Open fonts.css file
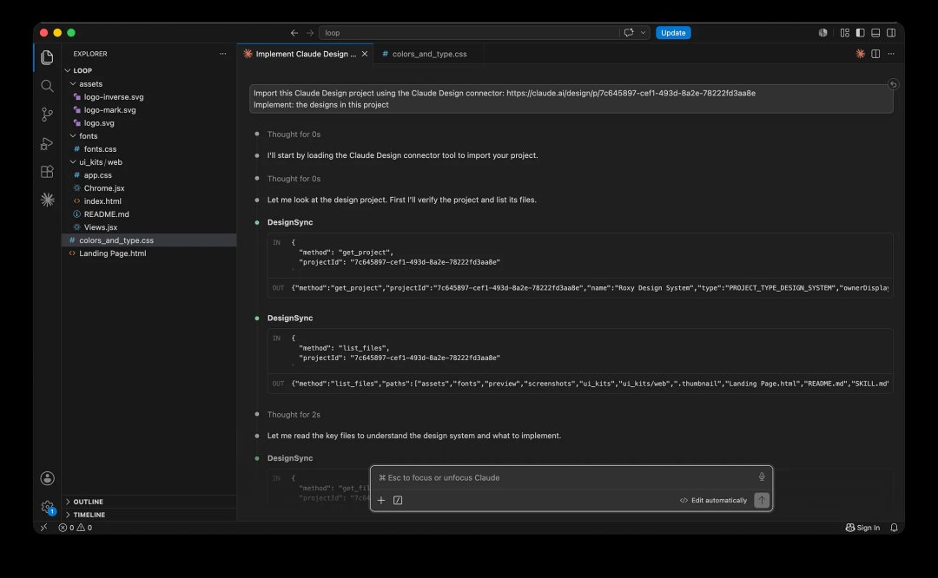 tap(100, 149)
